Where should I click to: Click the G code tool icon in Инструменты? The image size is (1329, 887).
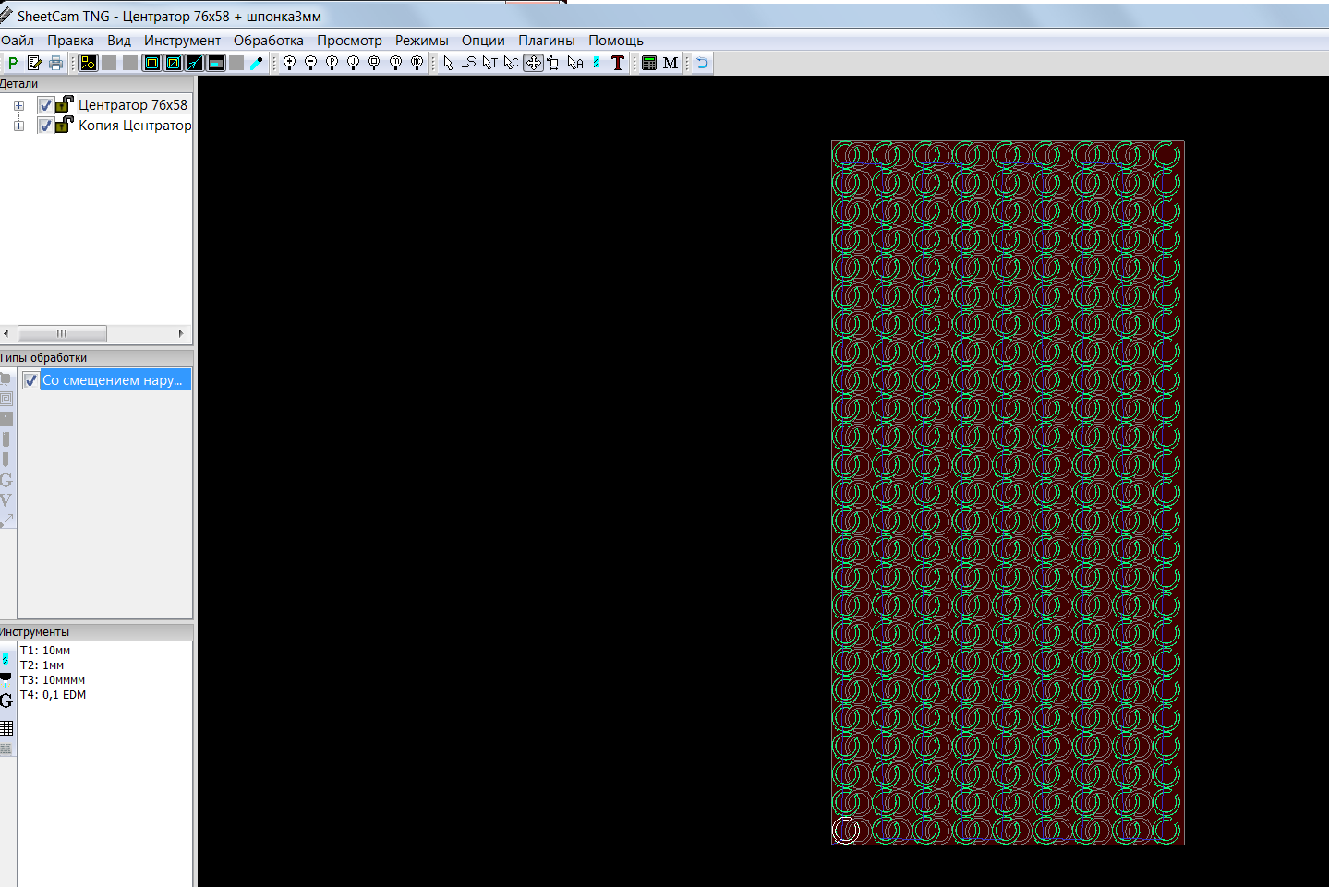6,701
